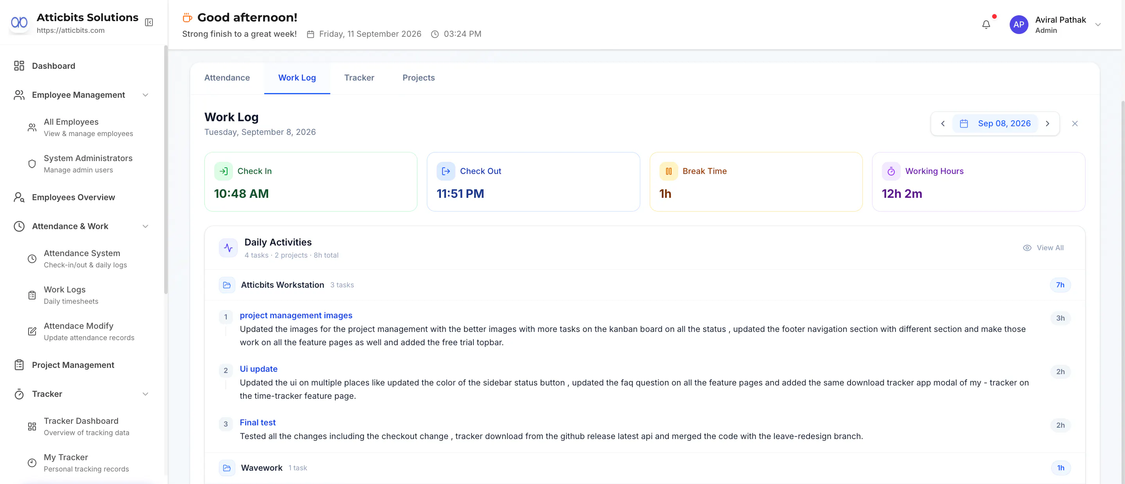
Task: Open the Sep 08, 2026 date picker
Action: pyautogui.click(x=995, y=124)
